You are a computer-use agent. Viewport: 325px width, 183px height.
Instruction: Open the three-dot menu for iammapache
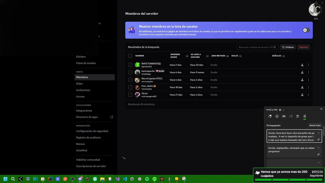(x=308, y=72)
